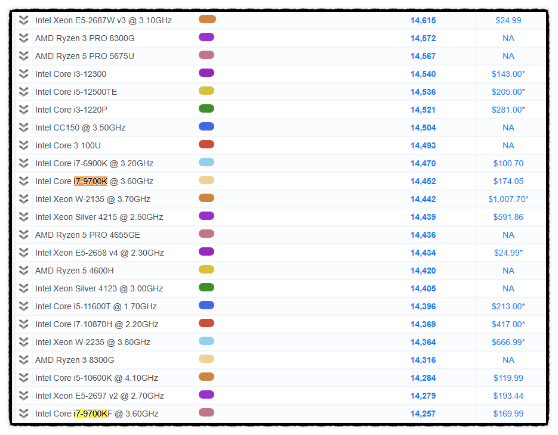Click the light blue swatch for Core i7-6900K

(206, 162)
